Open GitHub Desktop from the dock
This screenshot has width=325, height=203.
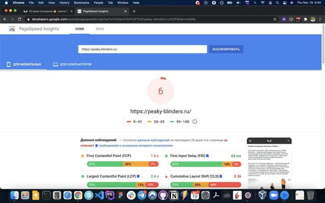[163, 195]
